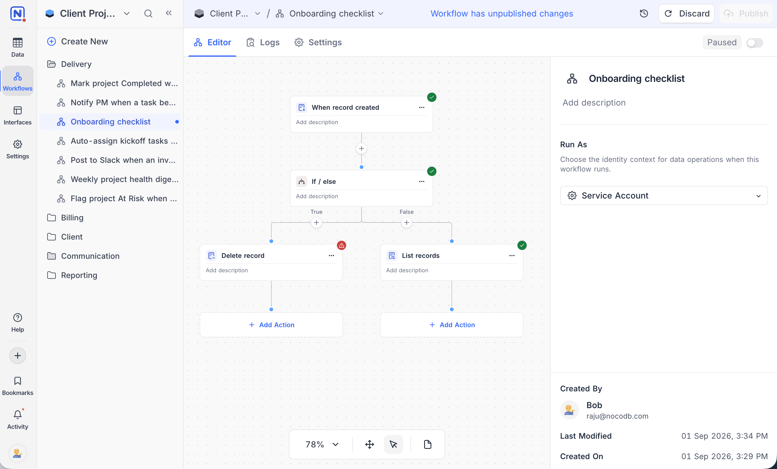Open Auto-assign kickoff tasks workflow
This screenshot has height=469, width=777.
110,141
